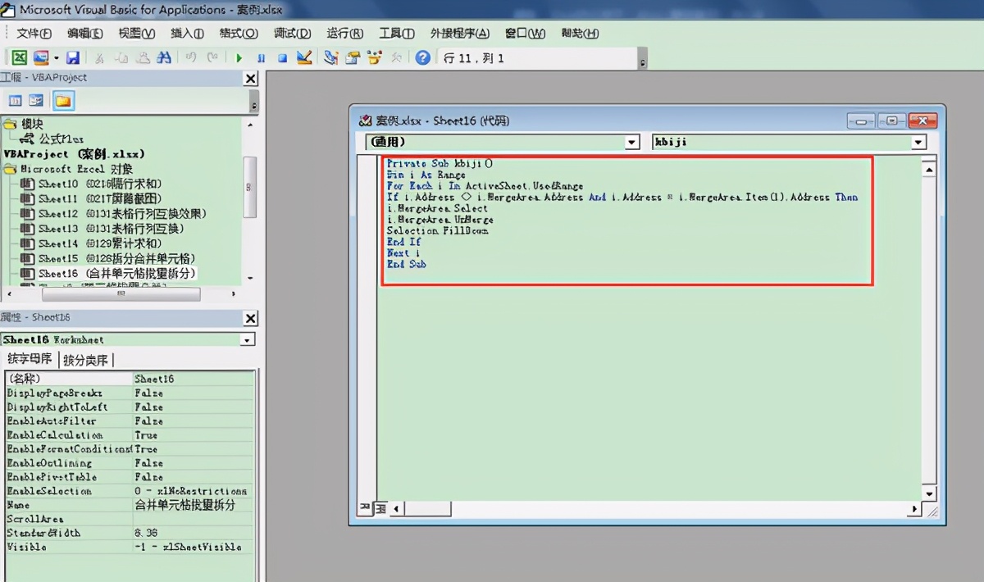
Task: Click the Find binoculars icon
Action: 164,57
